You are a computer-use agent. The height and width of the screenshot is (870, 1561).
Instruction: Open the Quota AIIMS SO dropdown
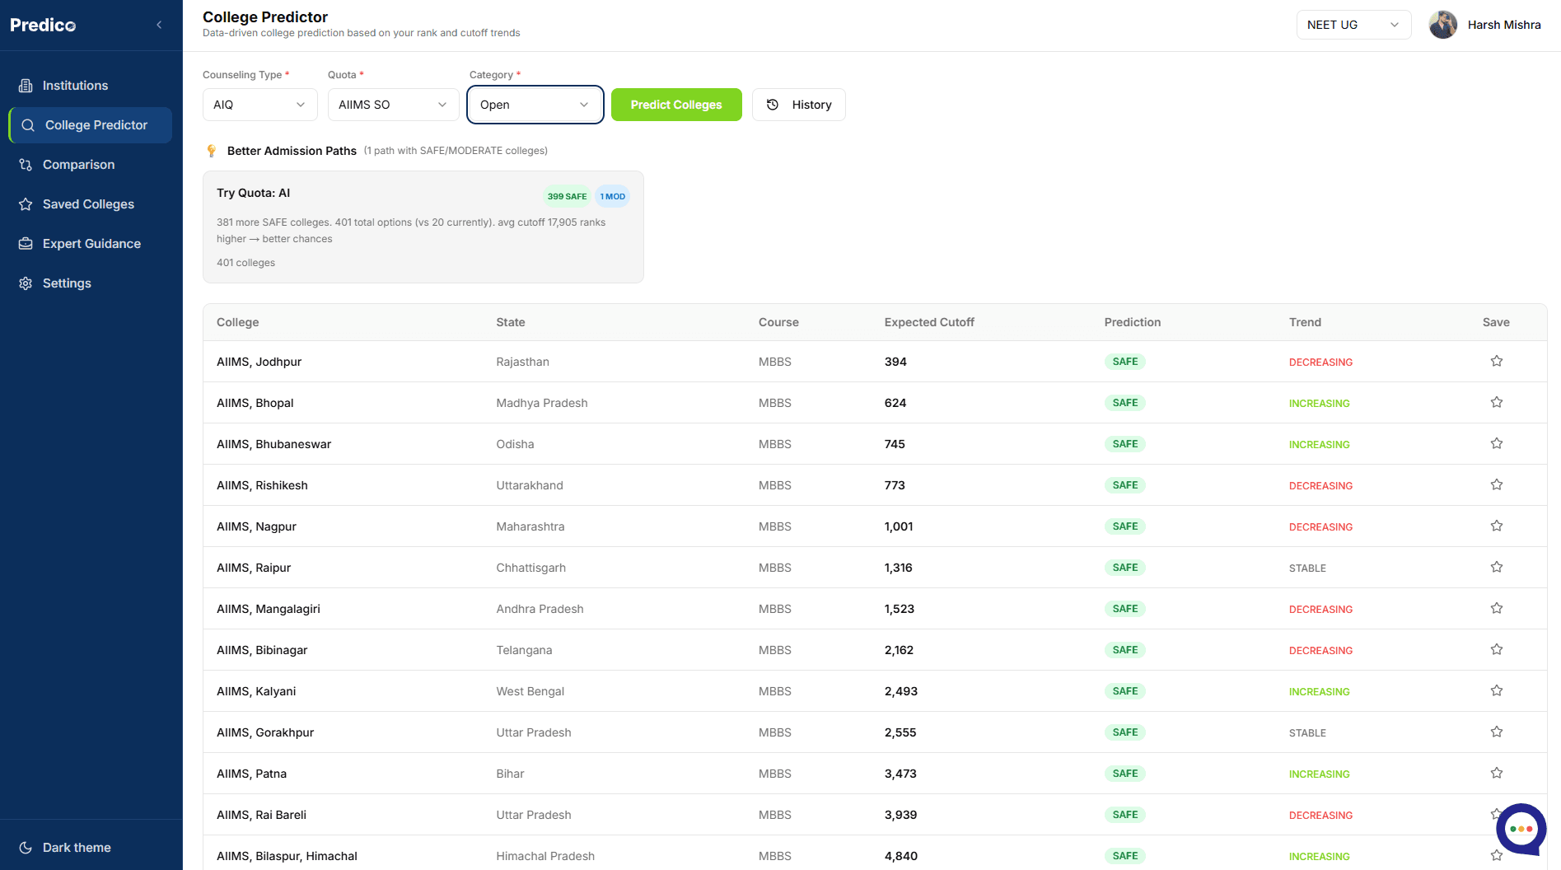coord(394,105)
